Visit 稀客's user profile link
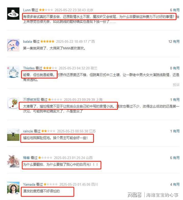The height and width of the screenshot is (200, 183). (26, 158)
